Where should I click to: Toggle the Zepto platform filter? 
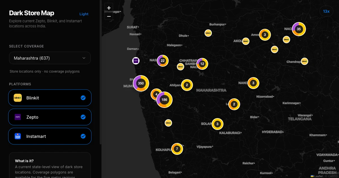click(x=50, y=117)
